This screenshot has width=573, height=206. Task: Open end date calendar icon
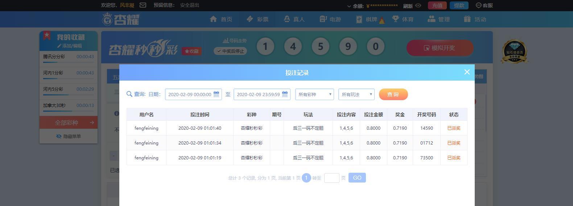pos(285,94)
